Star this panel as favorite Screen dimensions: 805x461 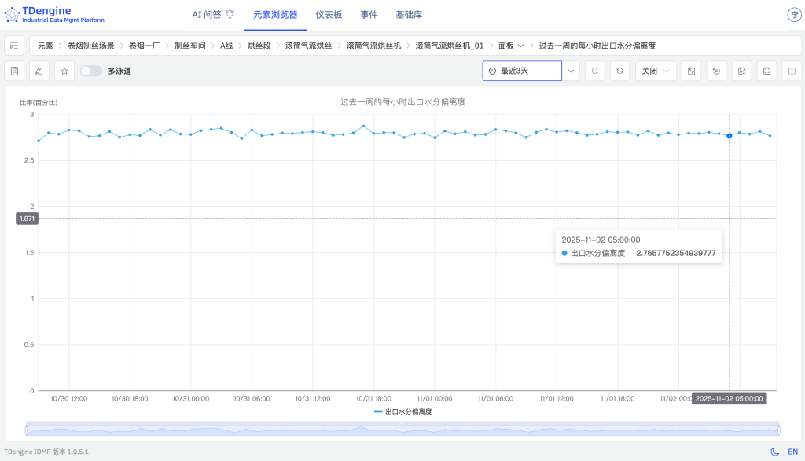64,71
